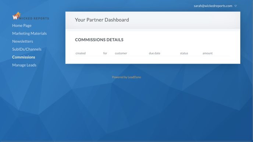The width and height of the screenshot is (253, 142).
Task: Click the for column header
Action: click(x=105, y=53)
